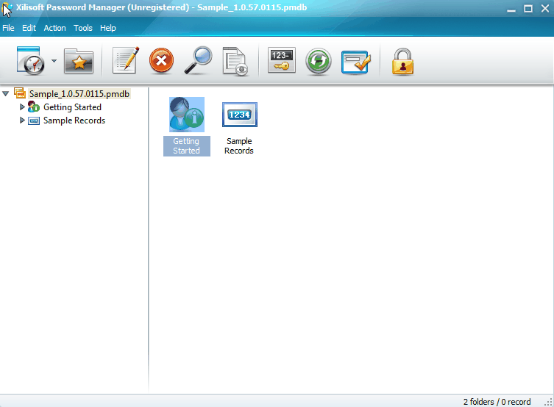The width and height of the screenshot is (554, 407).
Task: Select the Sample Records 1234 folder thumbnail
Action: click(240, 115)
